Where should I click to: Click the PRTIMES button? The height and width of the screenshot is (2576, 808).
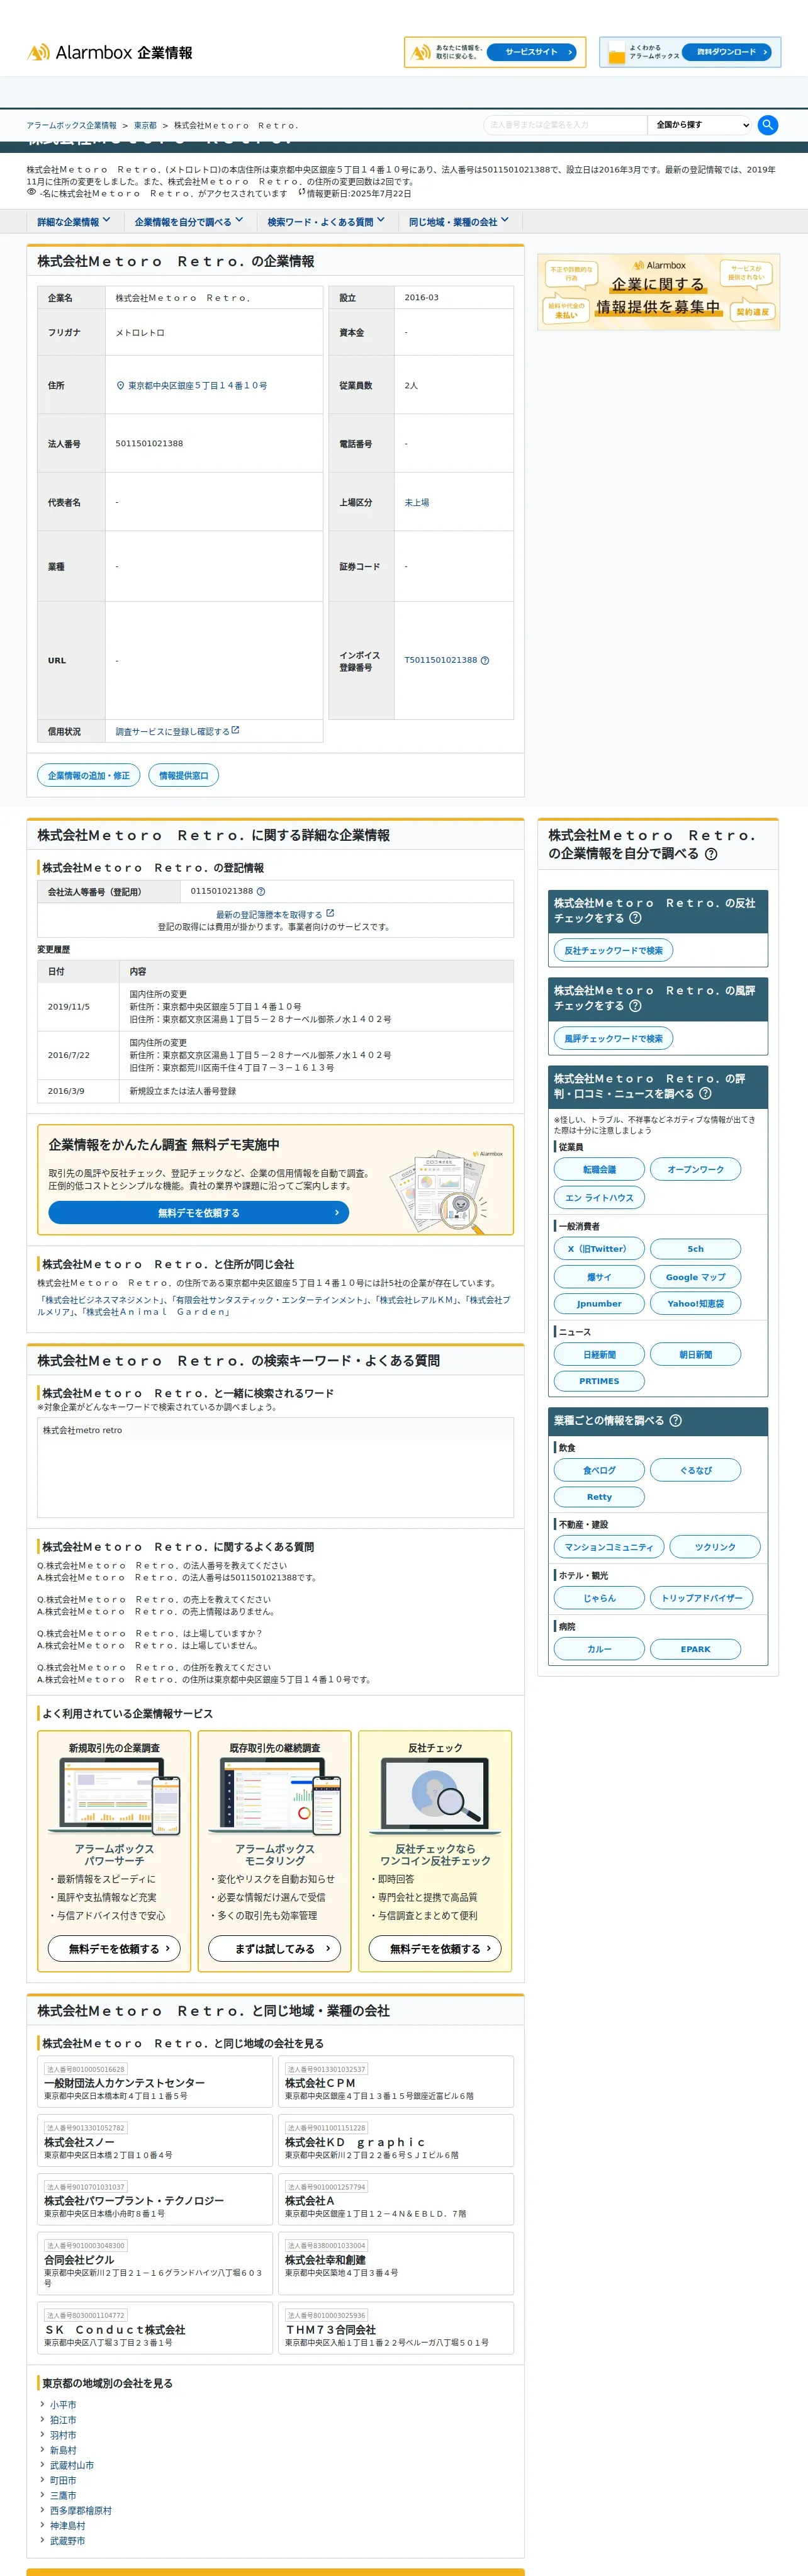coord(599,1382)
